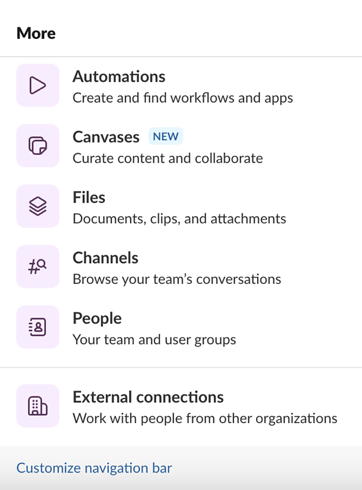Click the Canvases stacked-page icon
362x490 pixels.
38,146
